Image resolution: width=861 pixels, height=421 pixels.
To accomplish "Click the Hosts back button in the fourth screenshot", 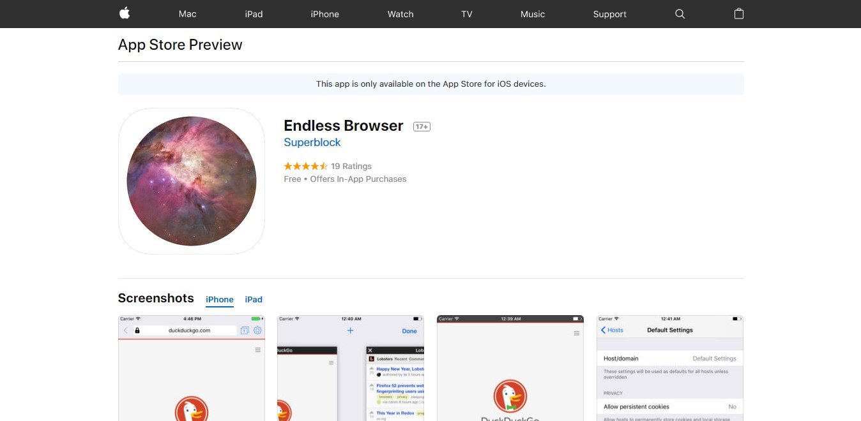I will [612, 330].
